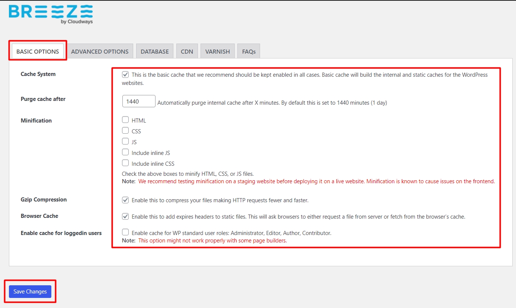Click the Purge cache after minutes field

click(x=139, y=101)
